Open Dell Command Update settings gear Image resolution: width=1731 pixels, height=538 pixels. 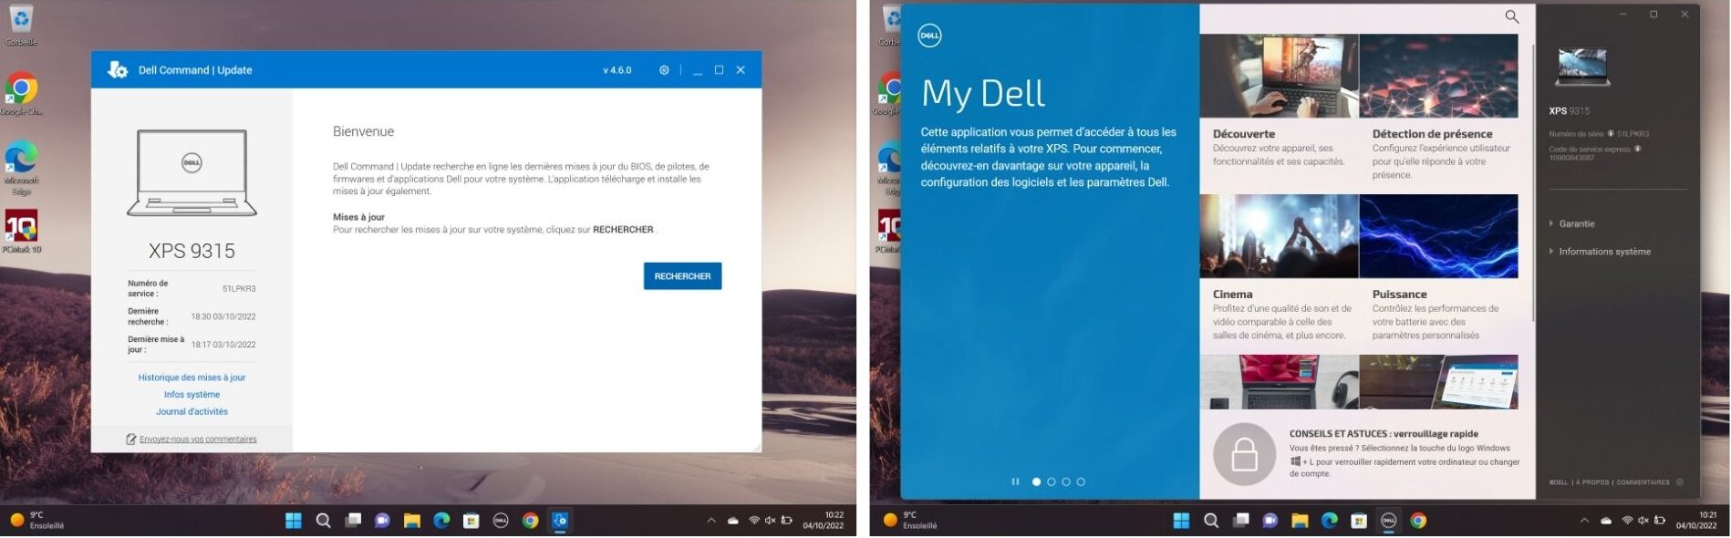(664, 70)
